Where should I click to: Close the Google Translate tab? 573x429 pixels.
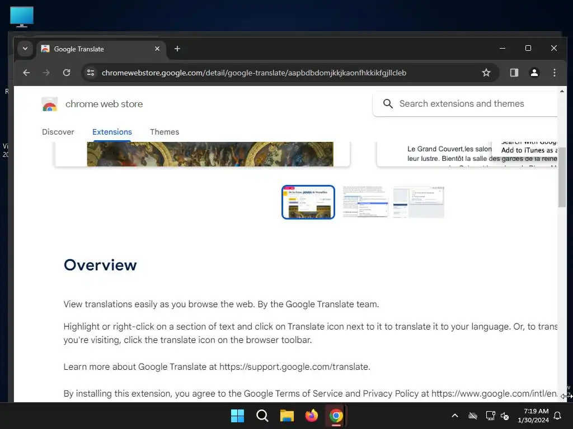click(157, 49)
